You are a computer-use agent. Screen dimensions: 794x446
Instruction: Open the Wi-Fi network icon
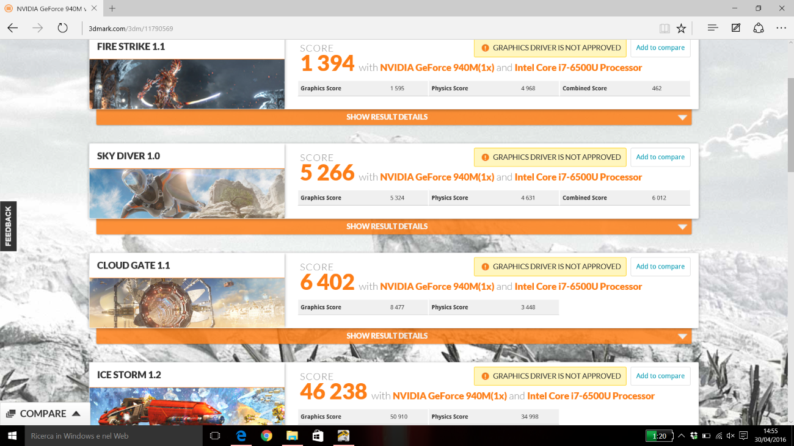pos(719,436)
